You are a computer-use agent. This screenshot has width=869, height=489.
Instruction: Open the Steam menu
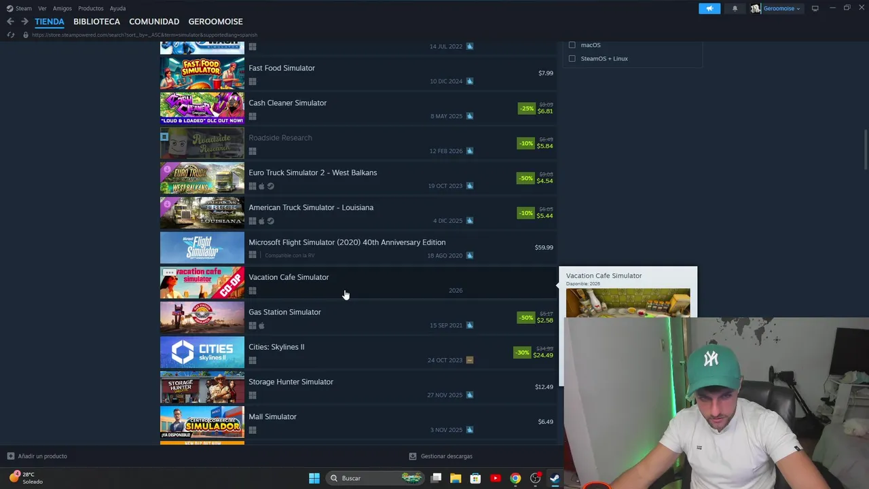click(24, 8)
